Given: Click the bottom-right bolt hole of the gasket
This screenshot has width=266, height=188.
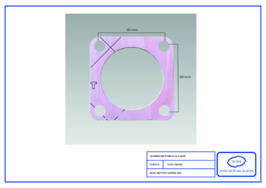Looking at the screenshot, I should (x=165, y=111).
